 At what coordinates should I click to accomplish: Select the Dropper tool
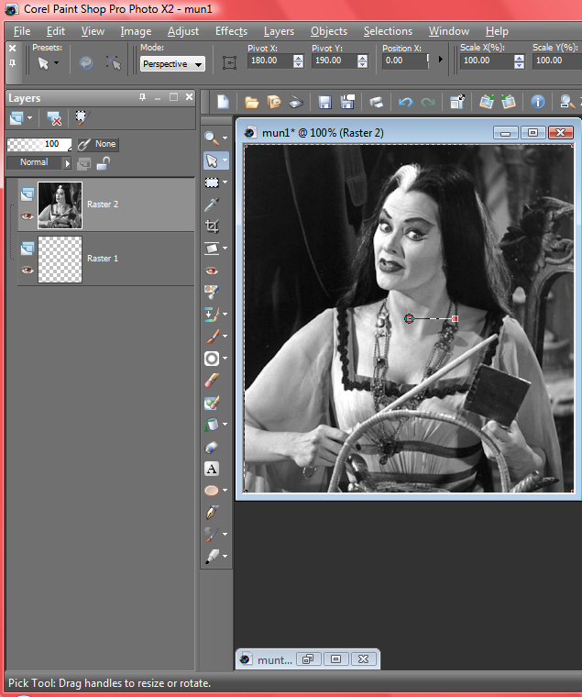[212, 205]
